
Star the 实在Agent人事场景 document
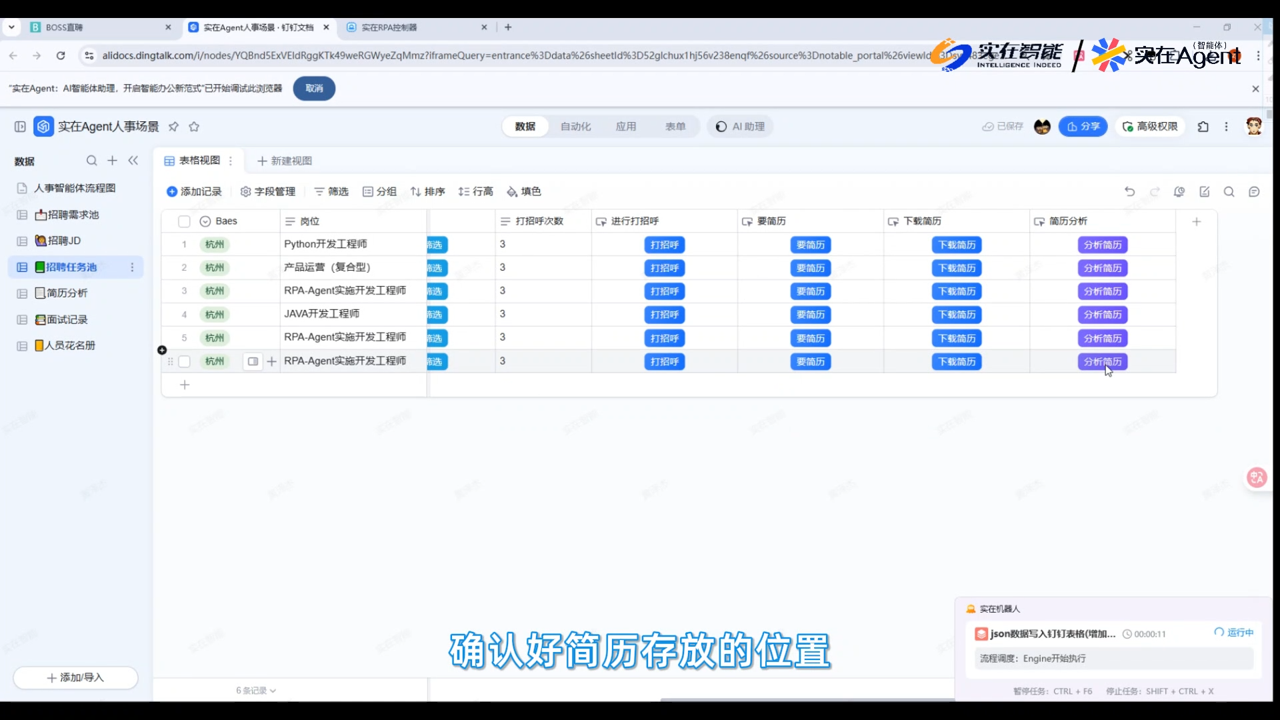coord(194,127)
